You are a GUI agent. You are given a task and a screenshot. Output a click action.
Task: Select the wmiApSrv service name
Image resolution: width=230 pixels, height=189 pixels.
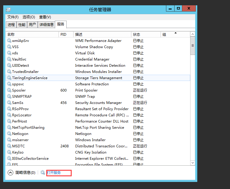21,40
